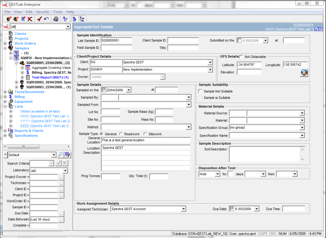Click the Submitted on date picker calendar
The height and width of the screenshot is (238, 326).
(x=266, y=41)
